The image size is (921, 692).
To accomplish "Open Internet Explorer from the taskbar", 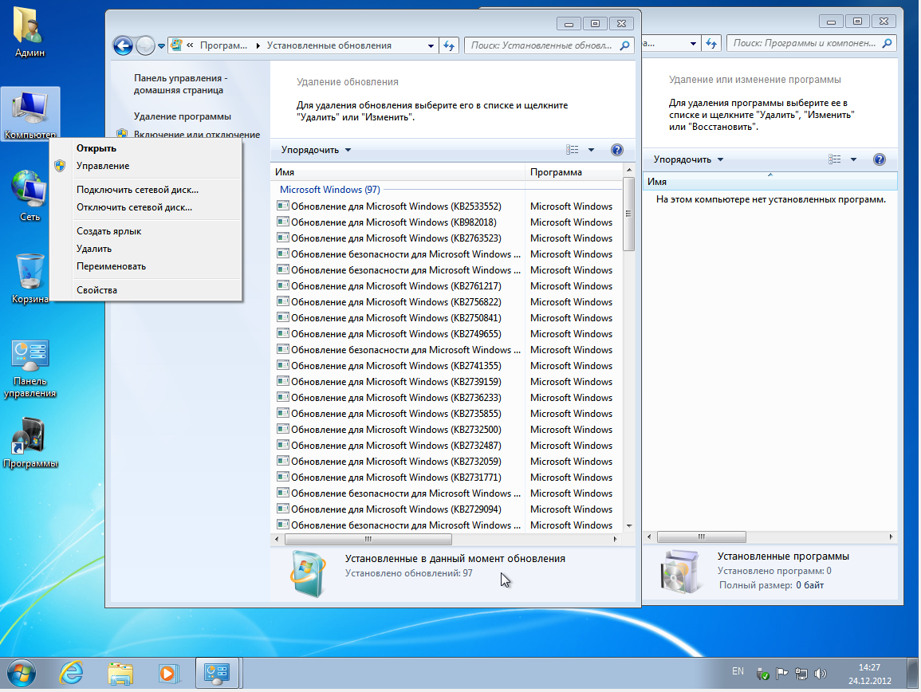I will point(72,674).
